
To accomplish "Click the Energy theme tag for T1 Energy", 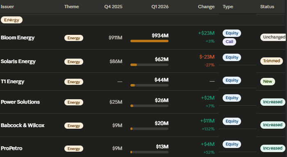I will (74, 82).
